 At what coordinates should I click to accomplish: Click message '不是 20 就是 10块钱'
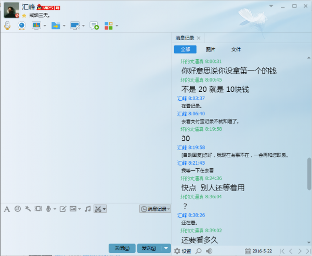pyautogui.click(x=215, y=89)
